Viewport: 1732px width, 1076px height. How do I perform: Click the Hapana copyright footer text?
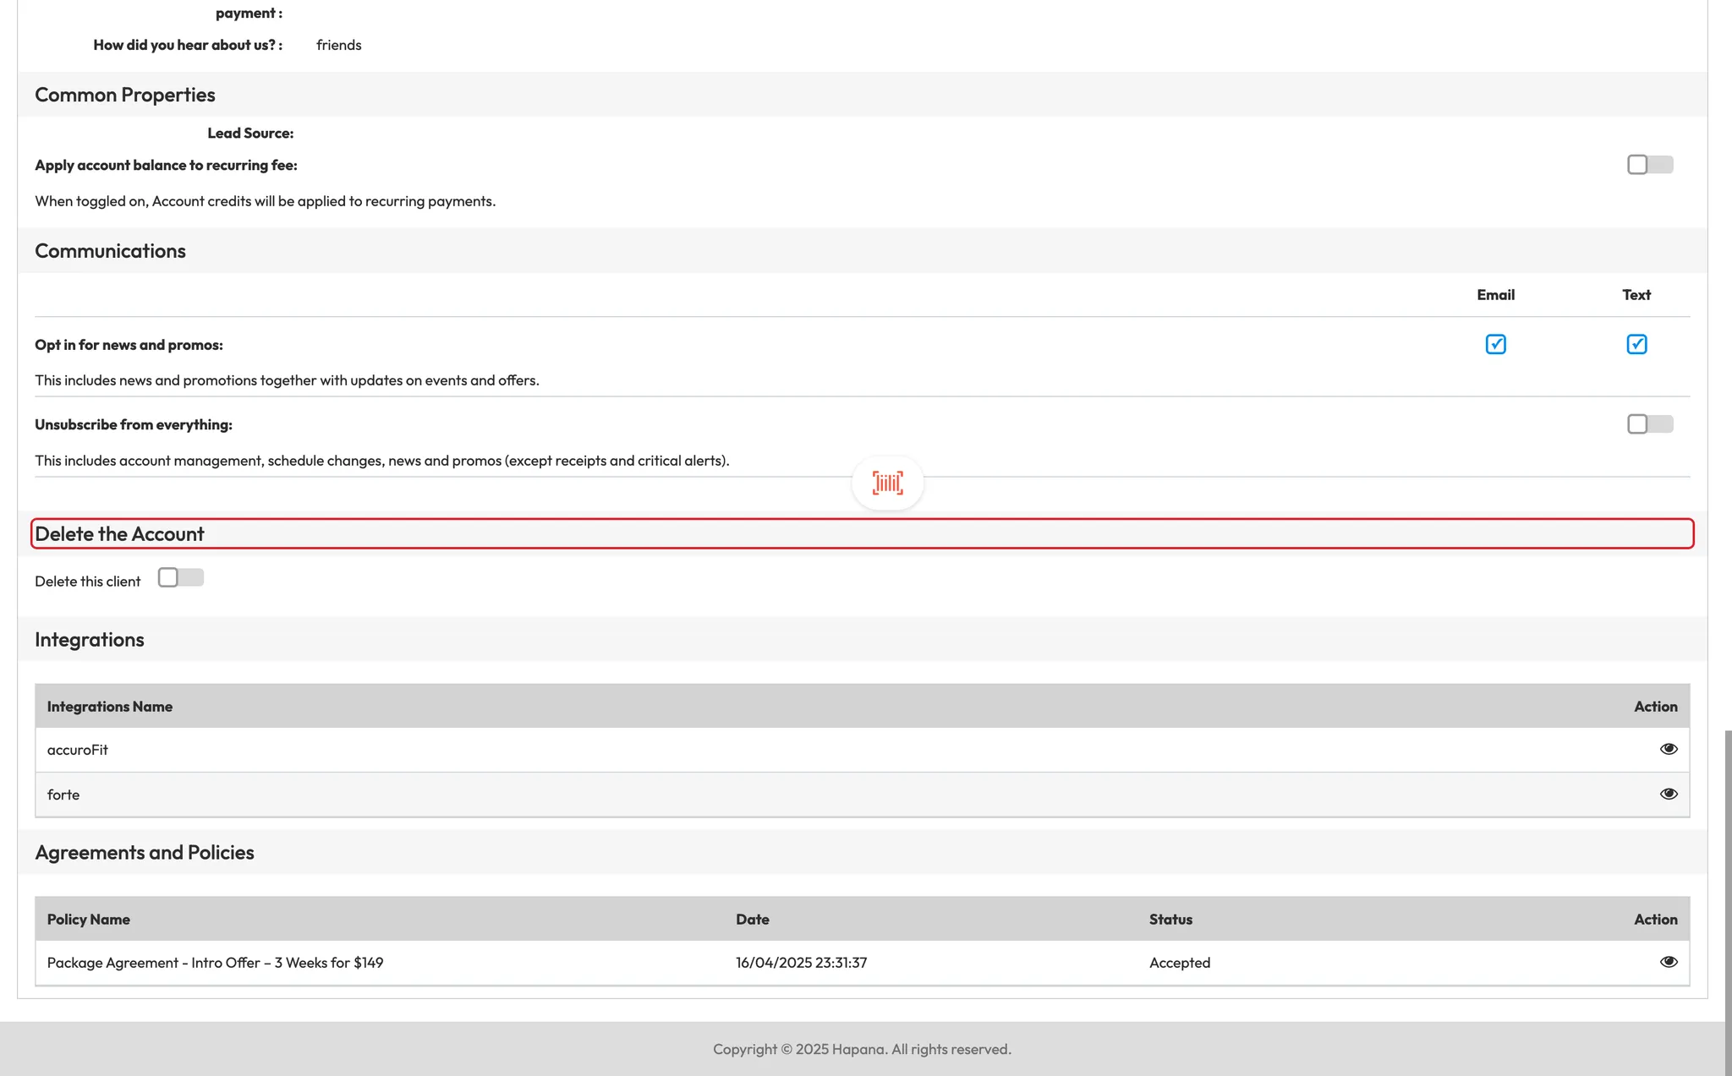(x=862, y=1049)
